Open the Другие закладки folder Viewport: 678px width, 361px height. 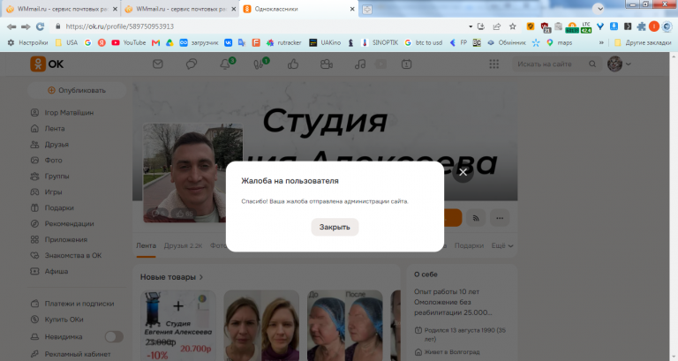click(642, 42)
